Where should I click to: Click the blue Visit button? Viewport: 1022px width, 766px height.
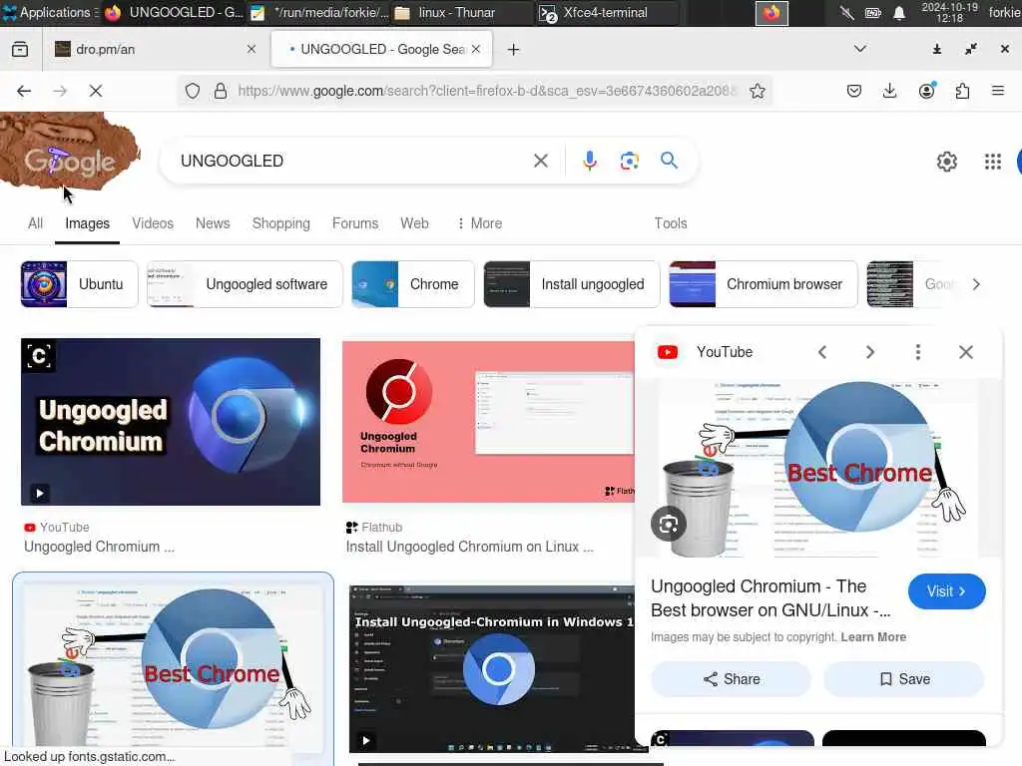[x=946, y=591]
